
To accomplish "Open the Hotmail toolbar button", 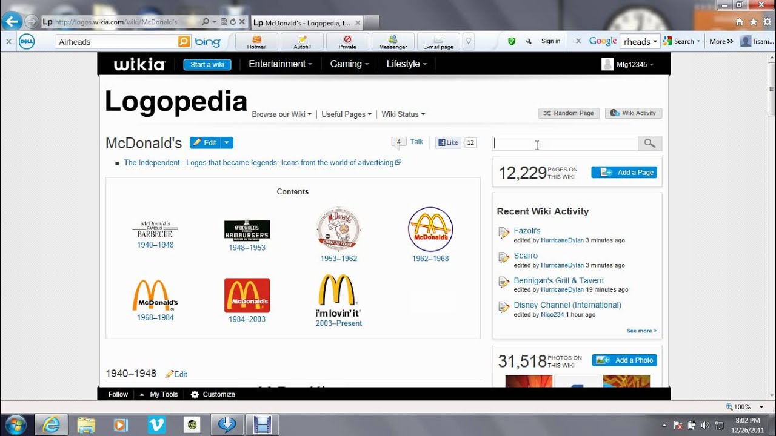I will tap(256, 42).
